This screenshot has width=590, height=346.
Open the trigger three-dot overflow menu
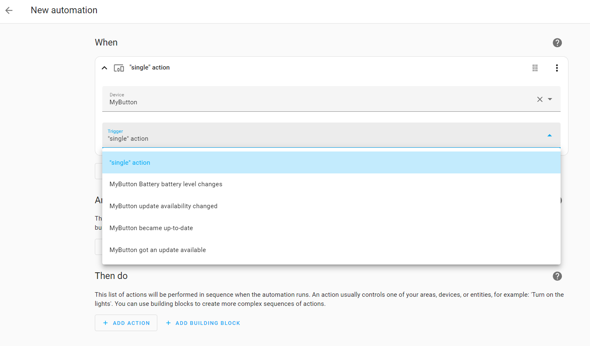pos(557,68)
